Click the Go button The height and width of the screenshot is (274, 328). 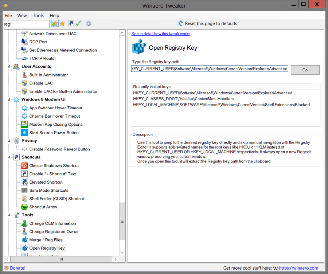[x=305, y=70]
